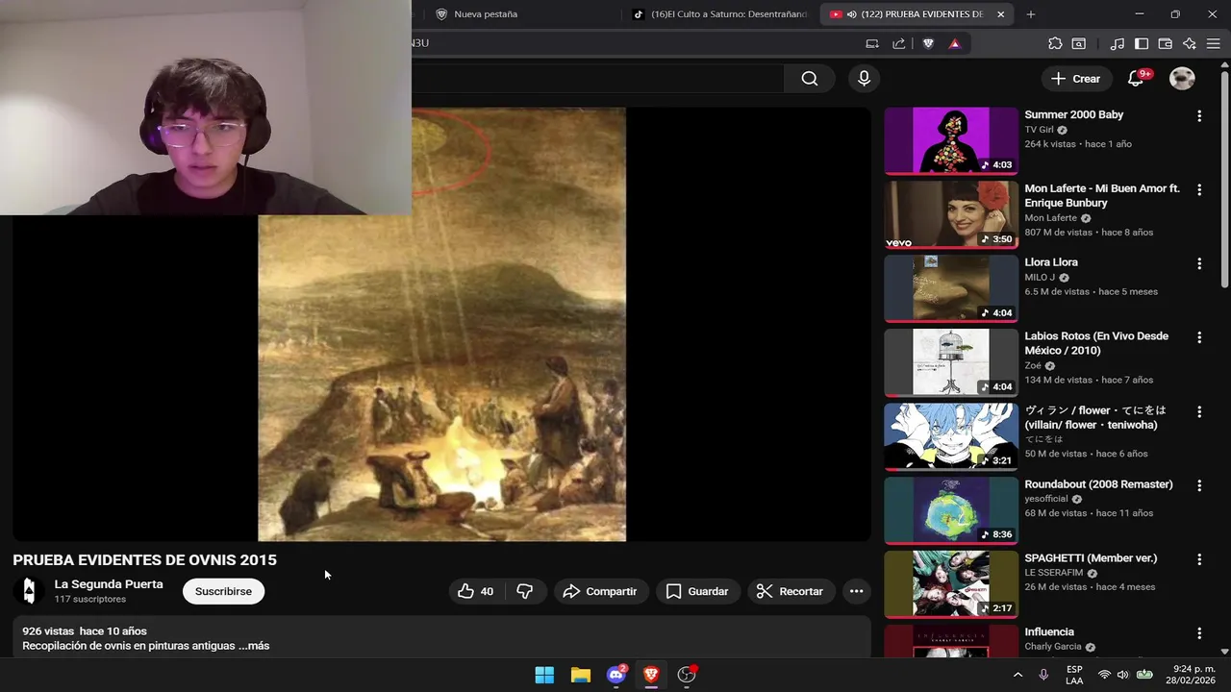Screen dimensions: 1231x692
Task: Click the Crear button
Action: [x=1075, y=79]
